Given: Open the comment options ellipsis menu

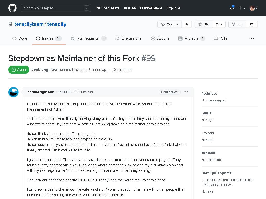Looking at the screenshot, I should click(186, 92).
